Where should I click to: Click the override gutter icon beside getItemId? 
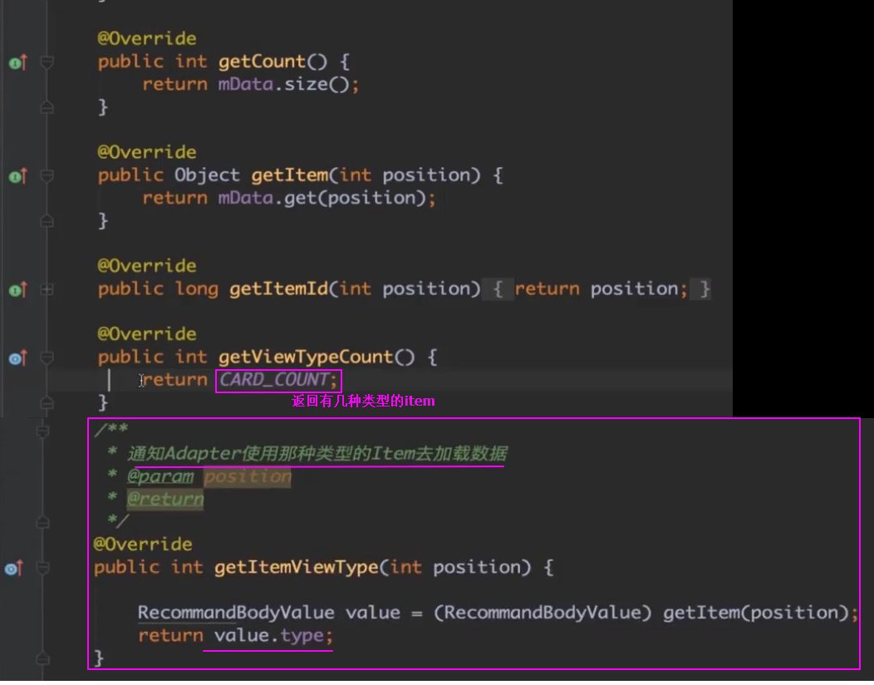click(17, 289)
